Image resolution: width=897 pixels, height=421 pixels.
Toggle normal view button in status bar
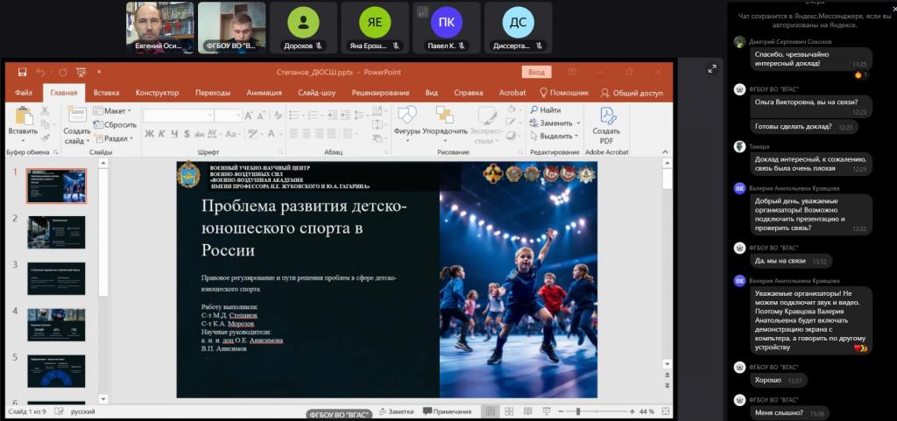coord(490,411)
